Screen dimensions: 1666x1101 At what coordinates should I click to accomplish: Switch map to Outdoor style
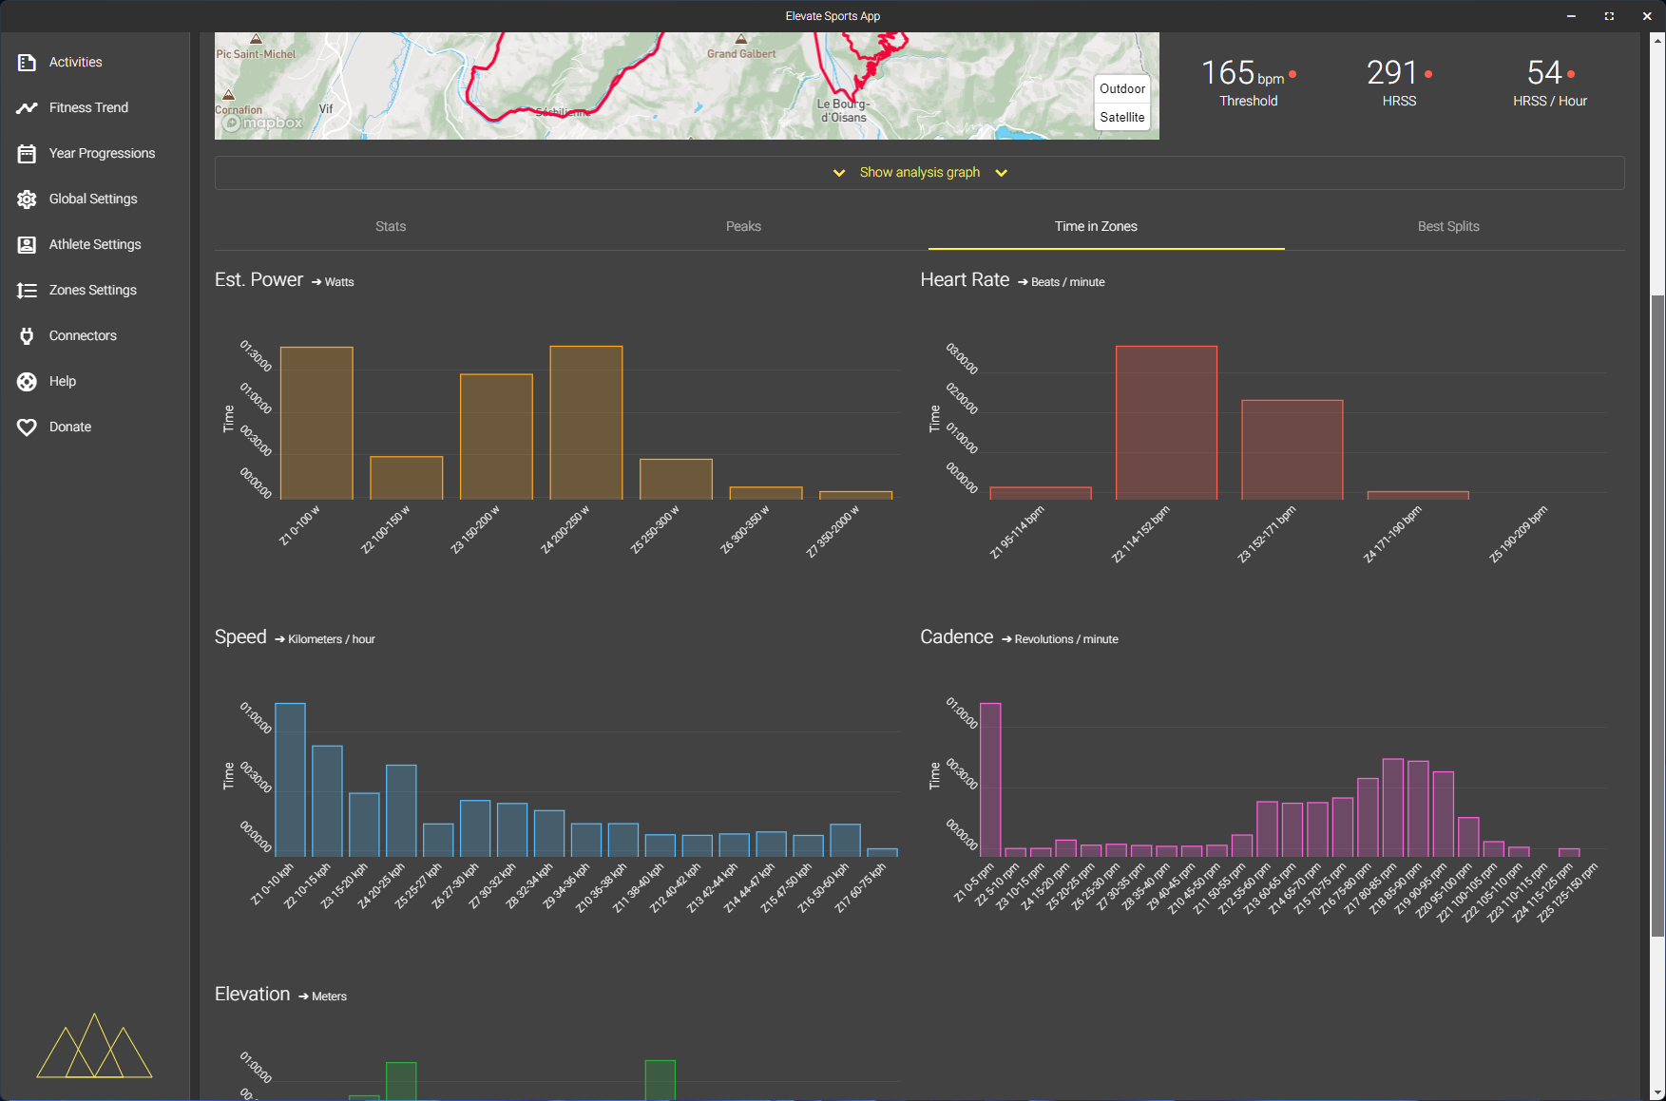click(x=1121, y=88)
